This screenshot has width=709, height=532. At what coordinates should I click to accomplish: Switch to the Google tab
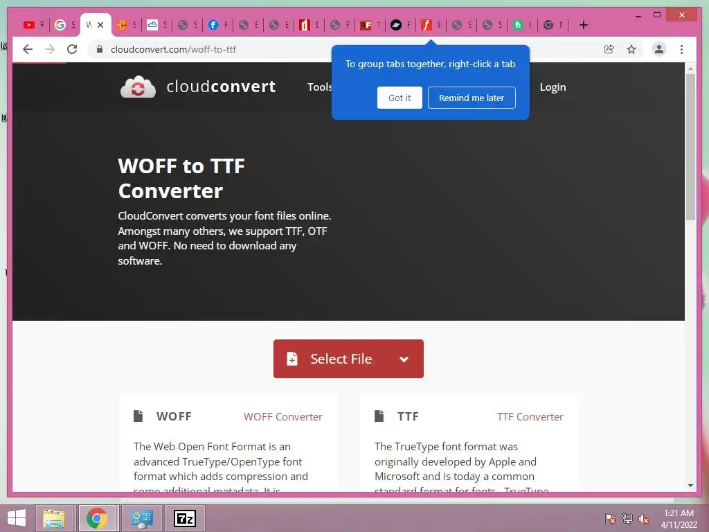point(64,25)
